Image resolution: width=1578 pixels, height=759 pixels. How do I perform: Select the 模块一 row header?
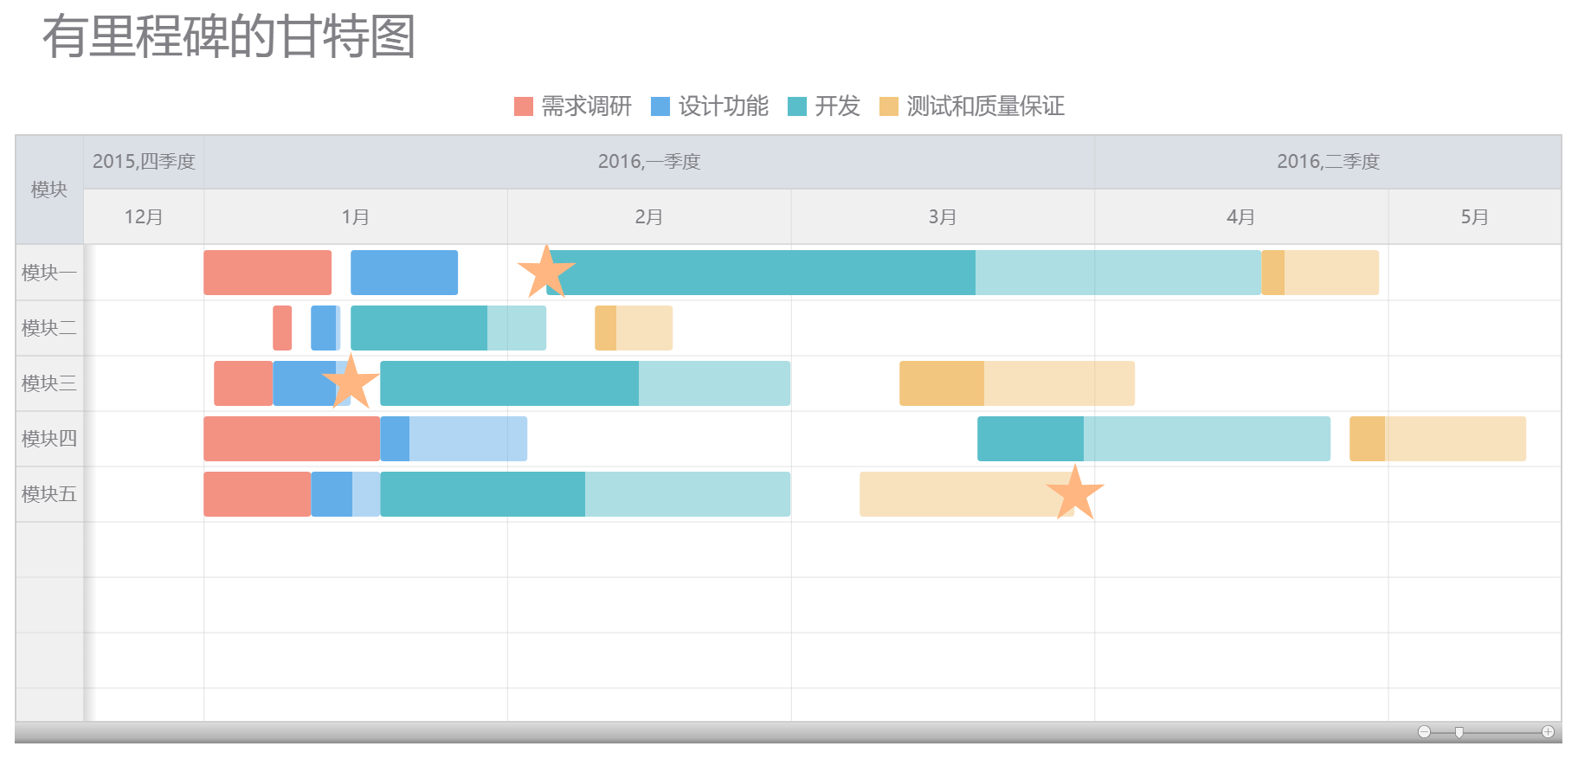[49, 273]
